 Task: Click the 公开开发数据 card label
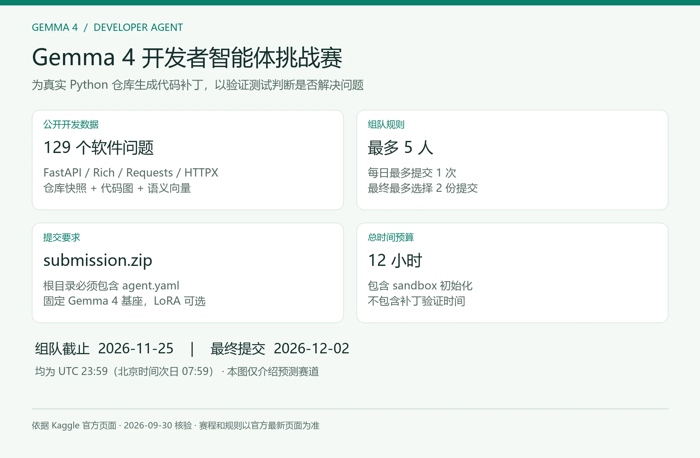pyautogui.click(x=71, y=124)
